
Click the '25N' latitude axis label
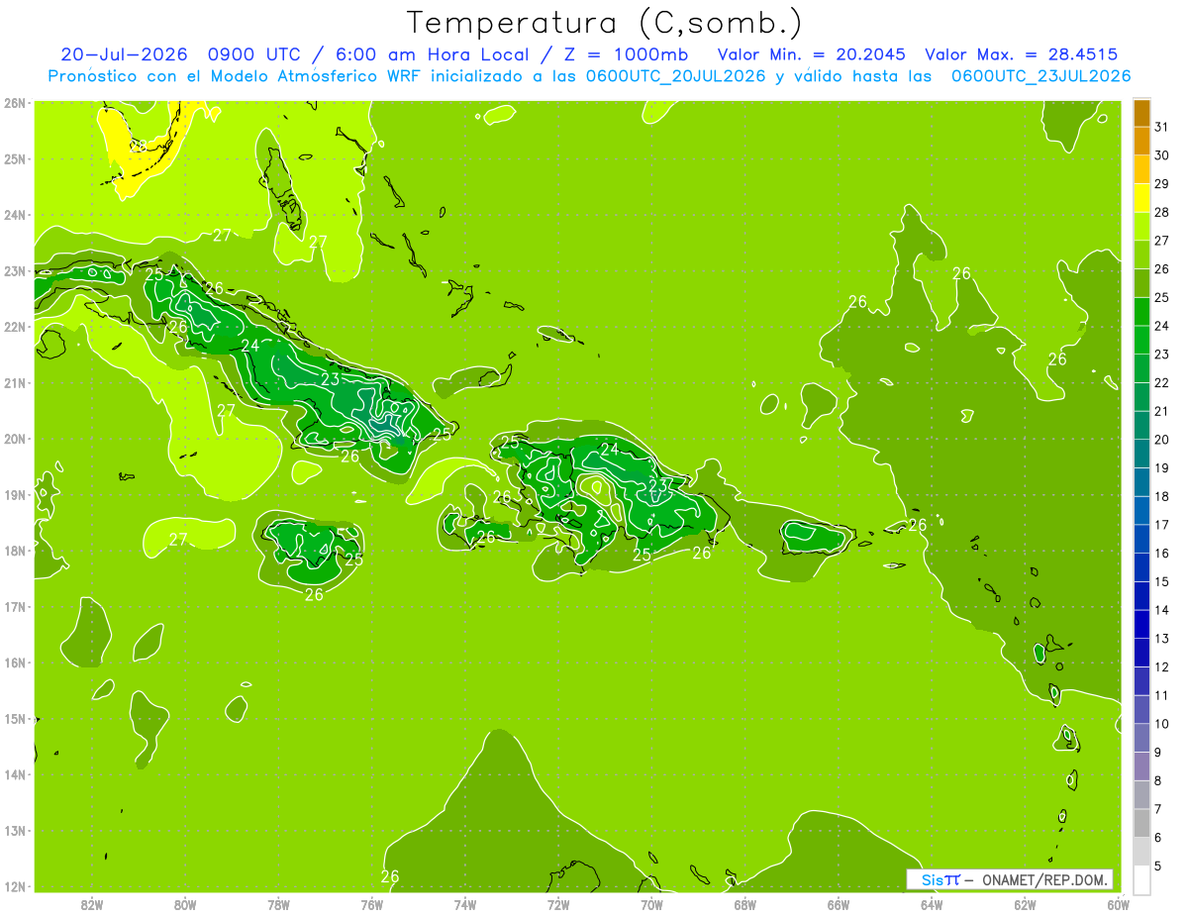coord(15,158)
